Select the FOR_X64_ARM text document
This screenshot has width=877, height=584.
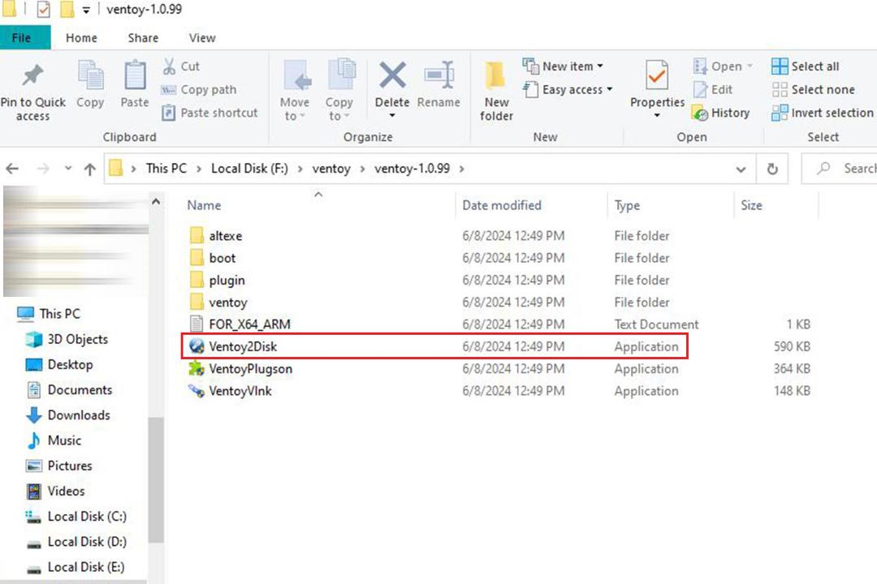[x=249, y=324]
